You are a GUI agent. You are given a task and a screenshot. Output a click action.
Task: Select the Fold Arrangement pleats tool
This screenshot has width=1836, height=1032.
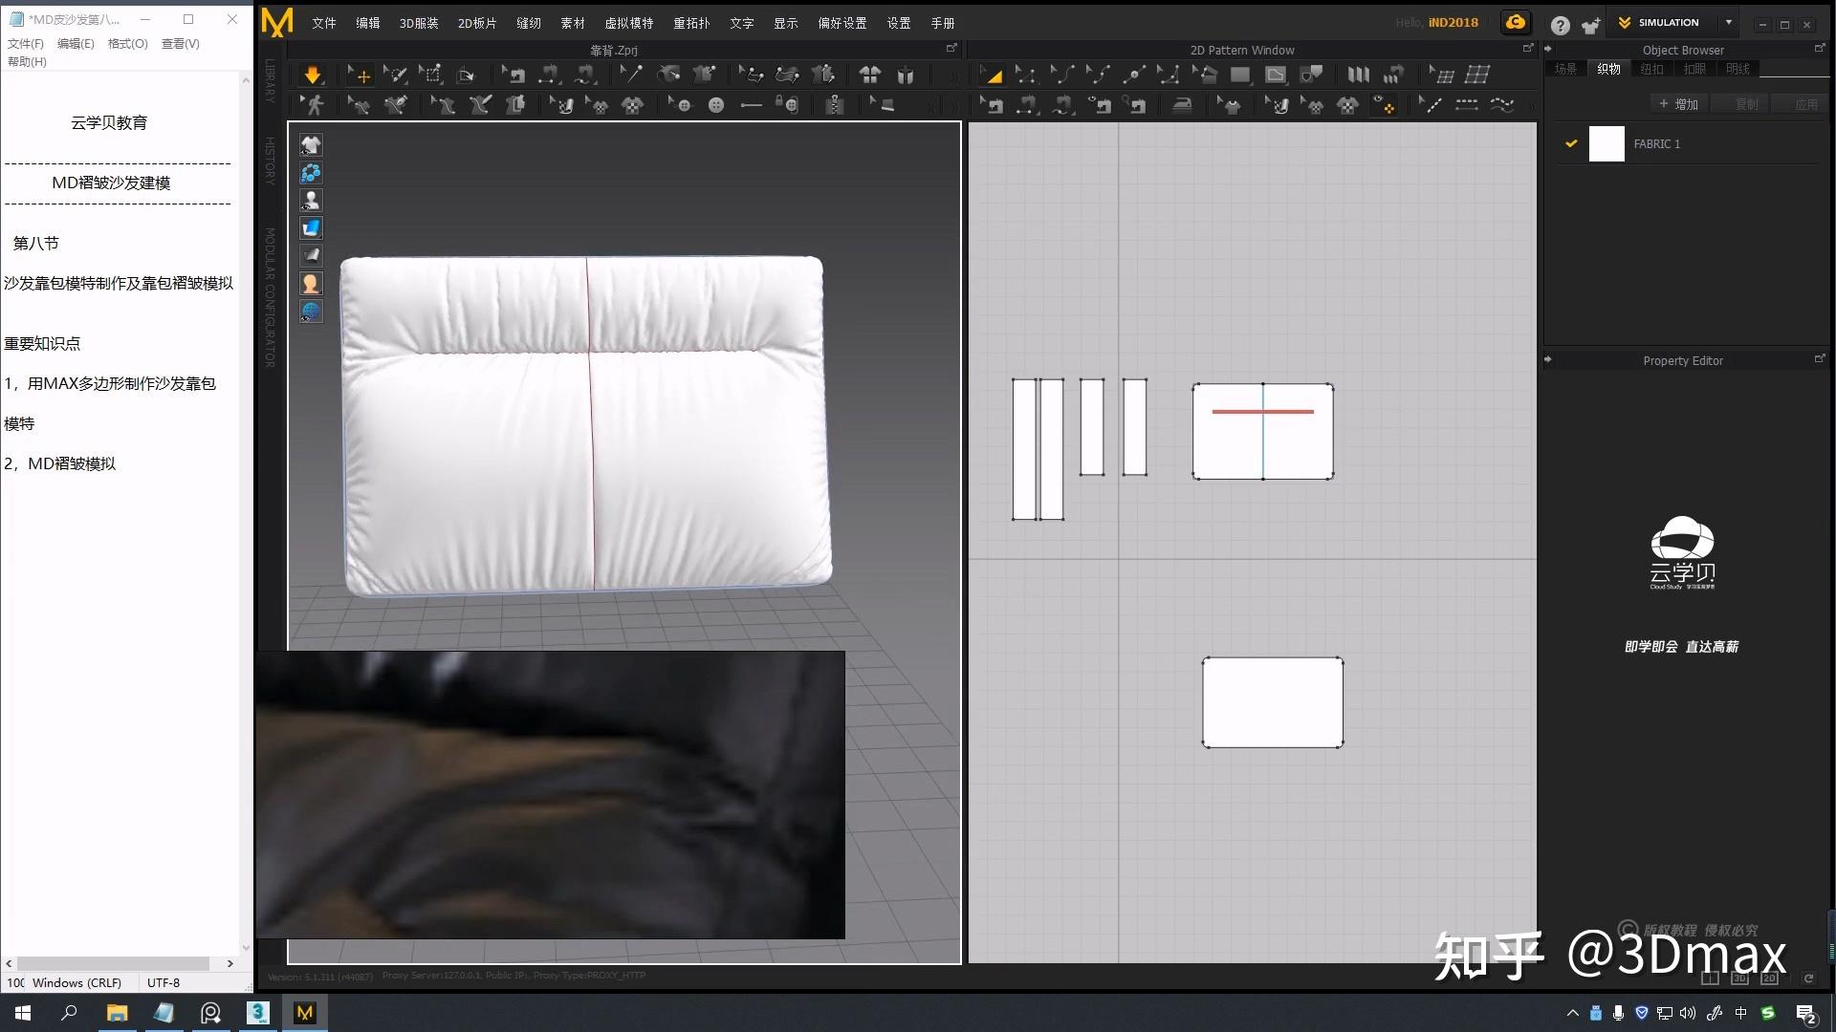pos(1359,75)
